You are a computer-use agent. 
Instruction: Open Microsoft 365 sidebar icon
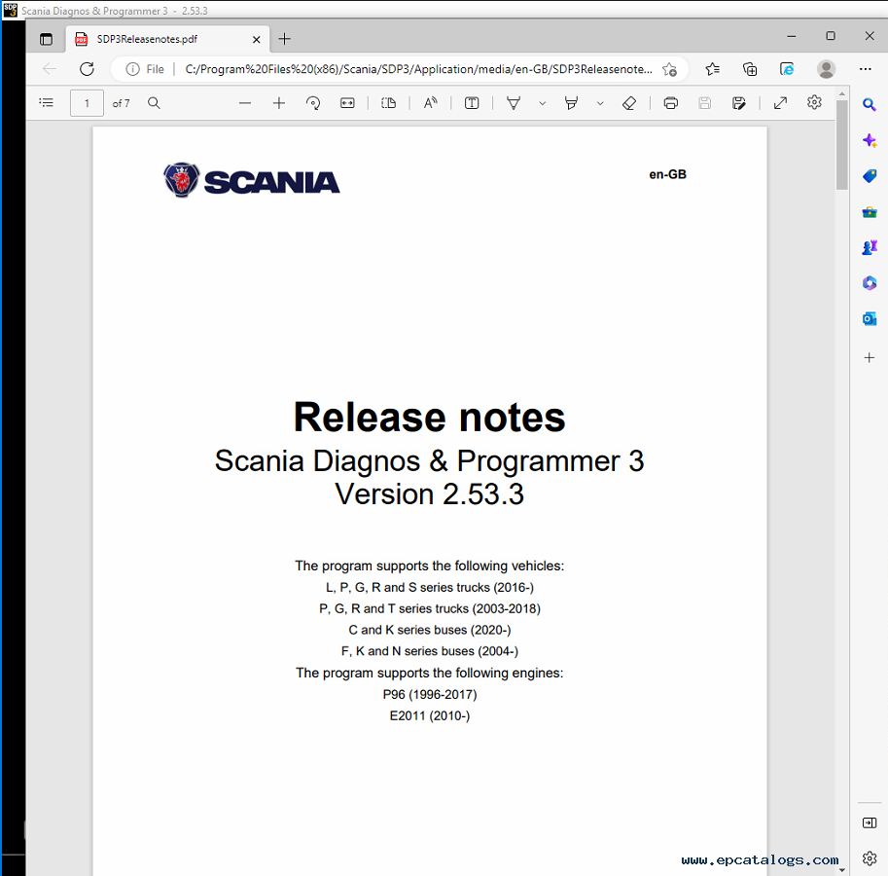tap(870, 283)
